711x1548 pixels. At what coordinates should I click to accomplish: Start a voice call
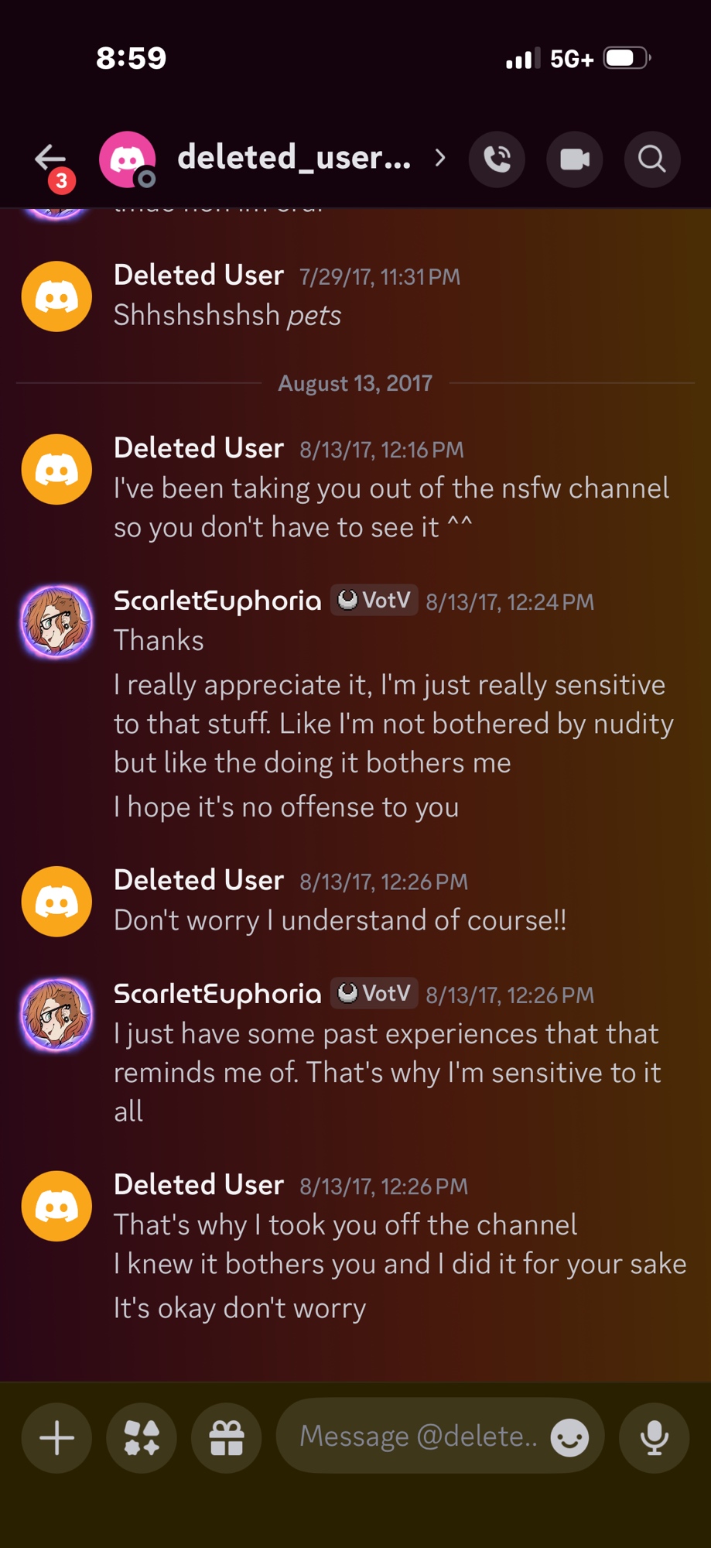[x=497, y=159]
